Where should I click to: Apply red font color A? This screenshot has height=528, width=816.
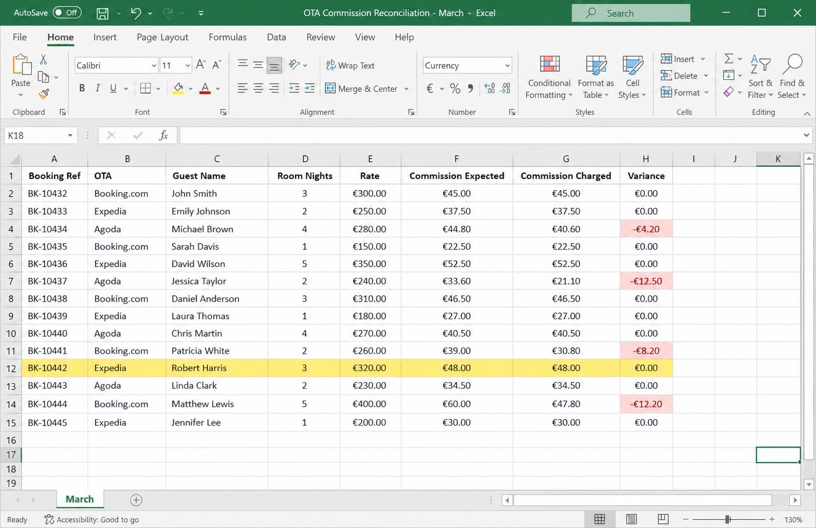click(205, 88)
